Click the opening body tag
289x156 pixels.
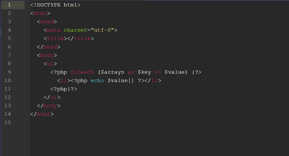point(47,55)
